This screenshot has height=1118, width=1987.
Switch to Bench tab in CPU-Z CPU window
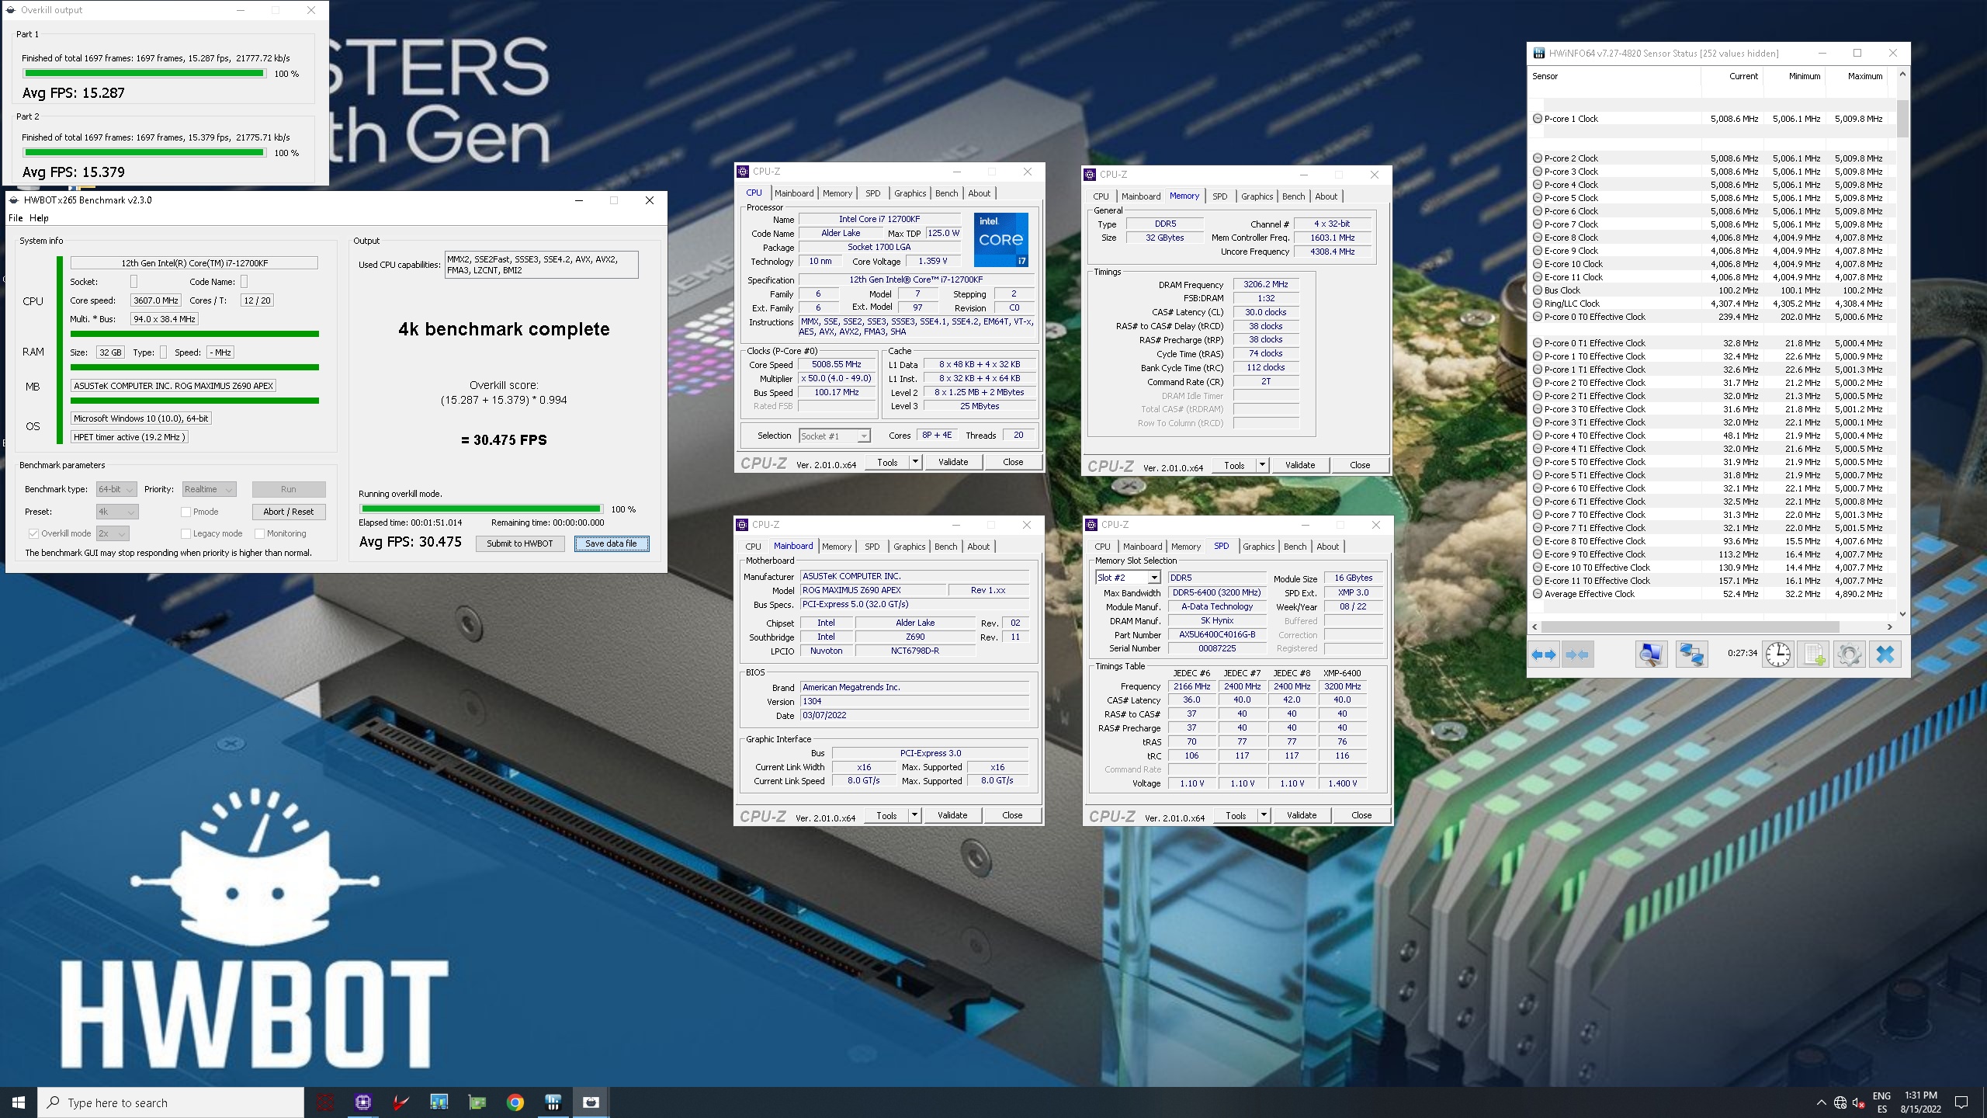[x=946, y=193]
